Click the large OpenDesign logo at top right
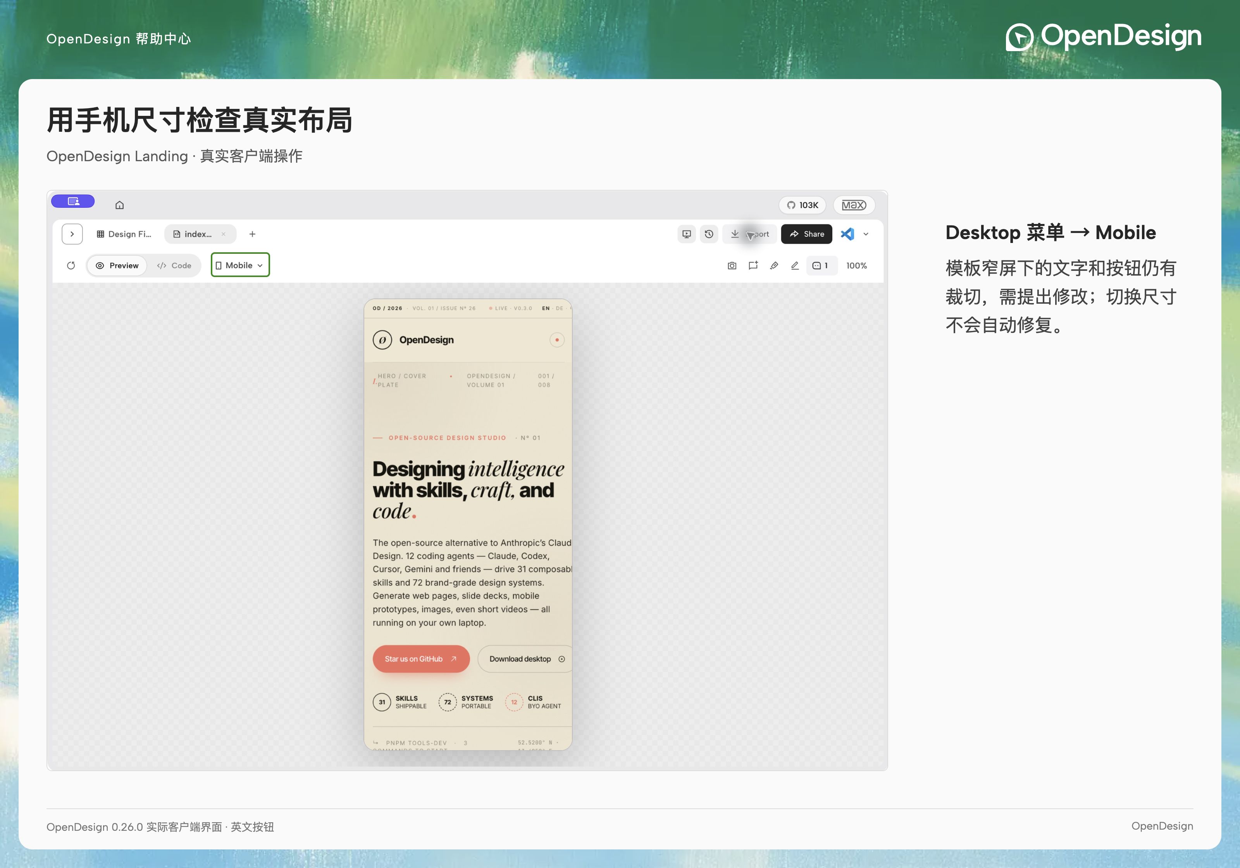This screenshot has height=868, width=1240. [1103, 37]
